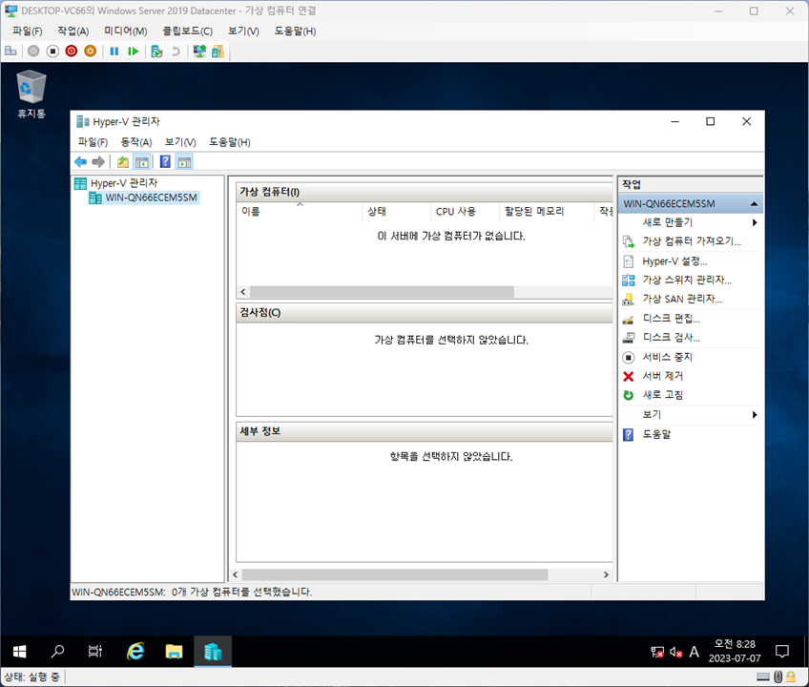This screenshot has height=687, width=809.
Task: Collapse the WIN-QN66ECEM5SM actions section
Action: point(754,204)
